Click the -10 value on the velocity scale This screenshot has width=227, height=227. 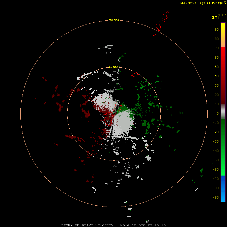(x=216, y=123)
